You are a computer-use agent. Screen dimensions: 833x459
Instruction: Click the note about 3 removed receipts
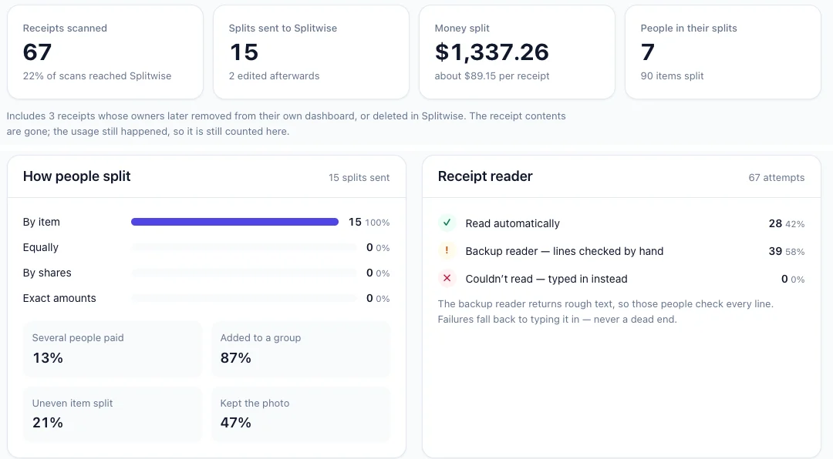286,124
